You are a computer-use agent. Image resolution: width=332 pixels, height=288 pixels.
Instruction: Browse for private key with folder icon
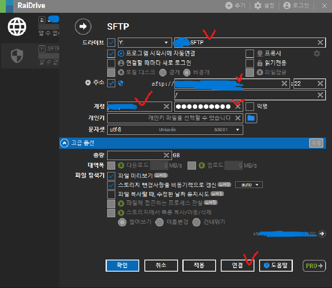click(x=251, y=118)
